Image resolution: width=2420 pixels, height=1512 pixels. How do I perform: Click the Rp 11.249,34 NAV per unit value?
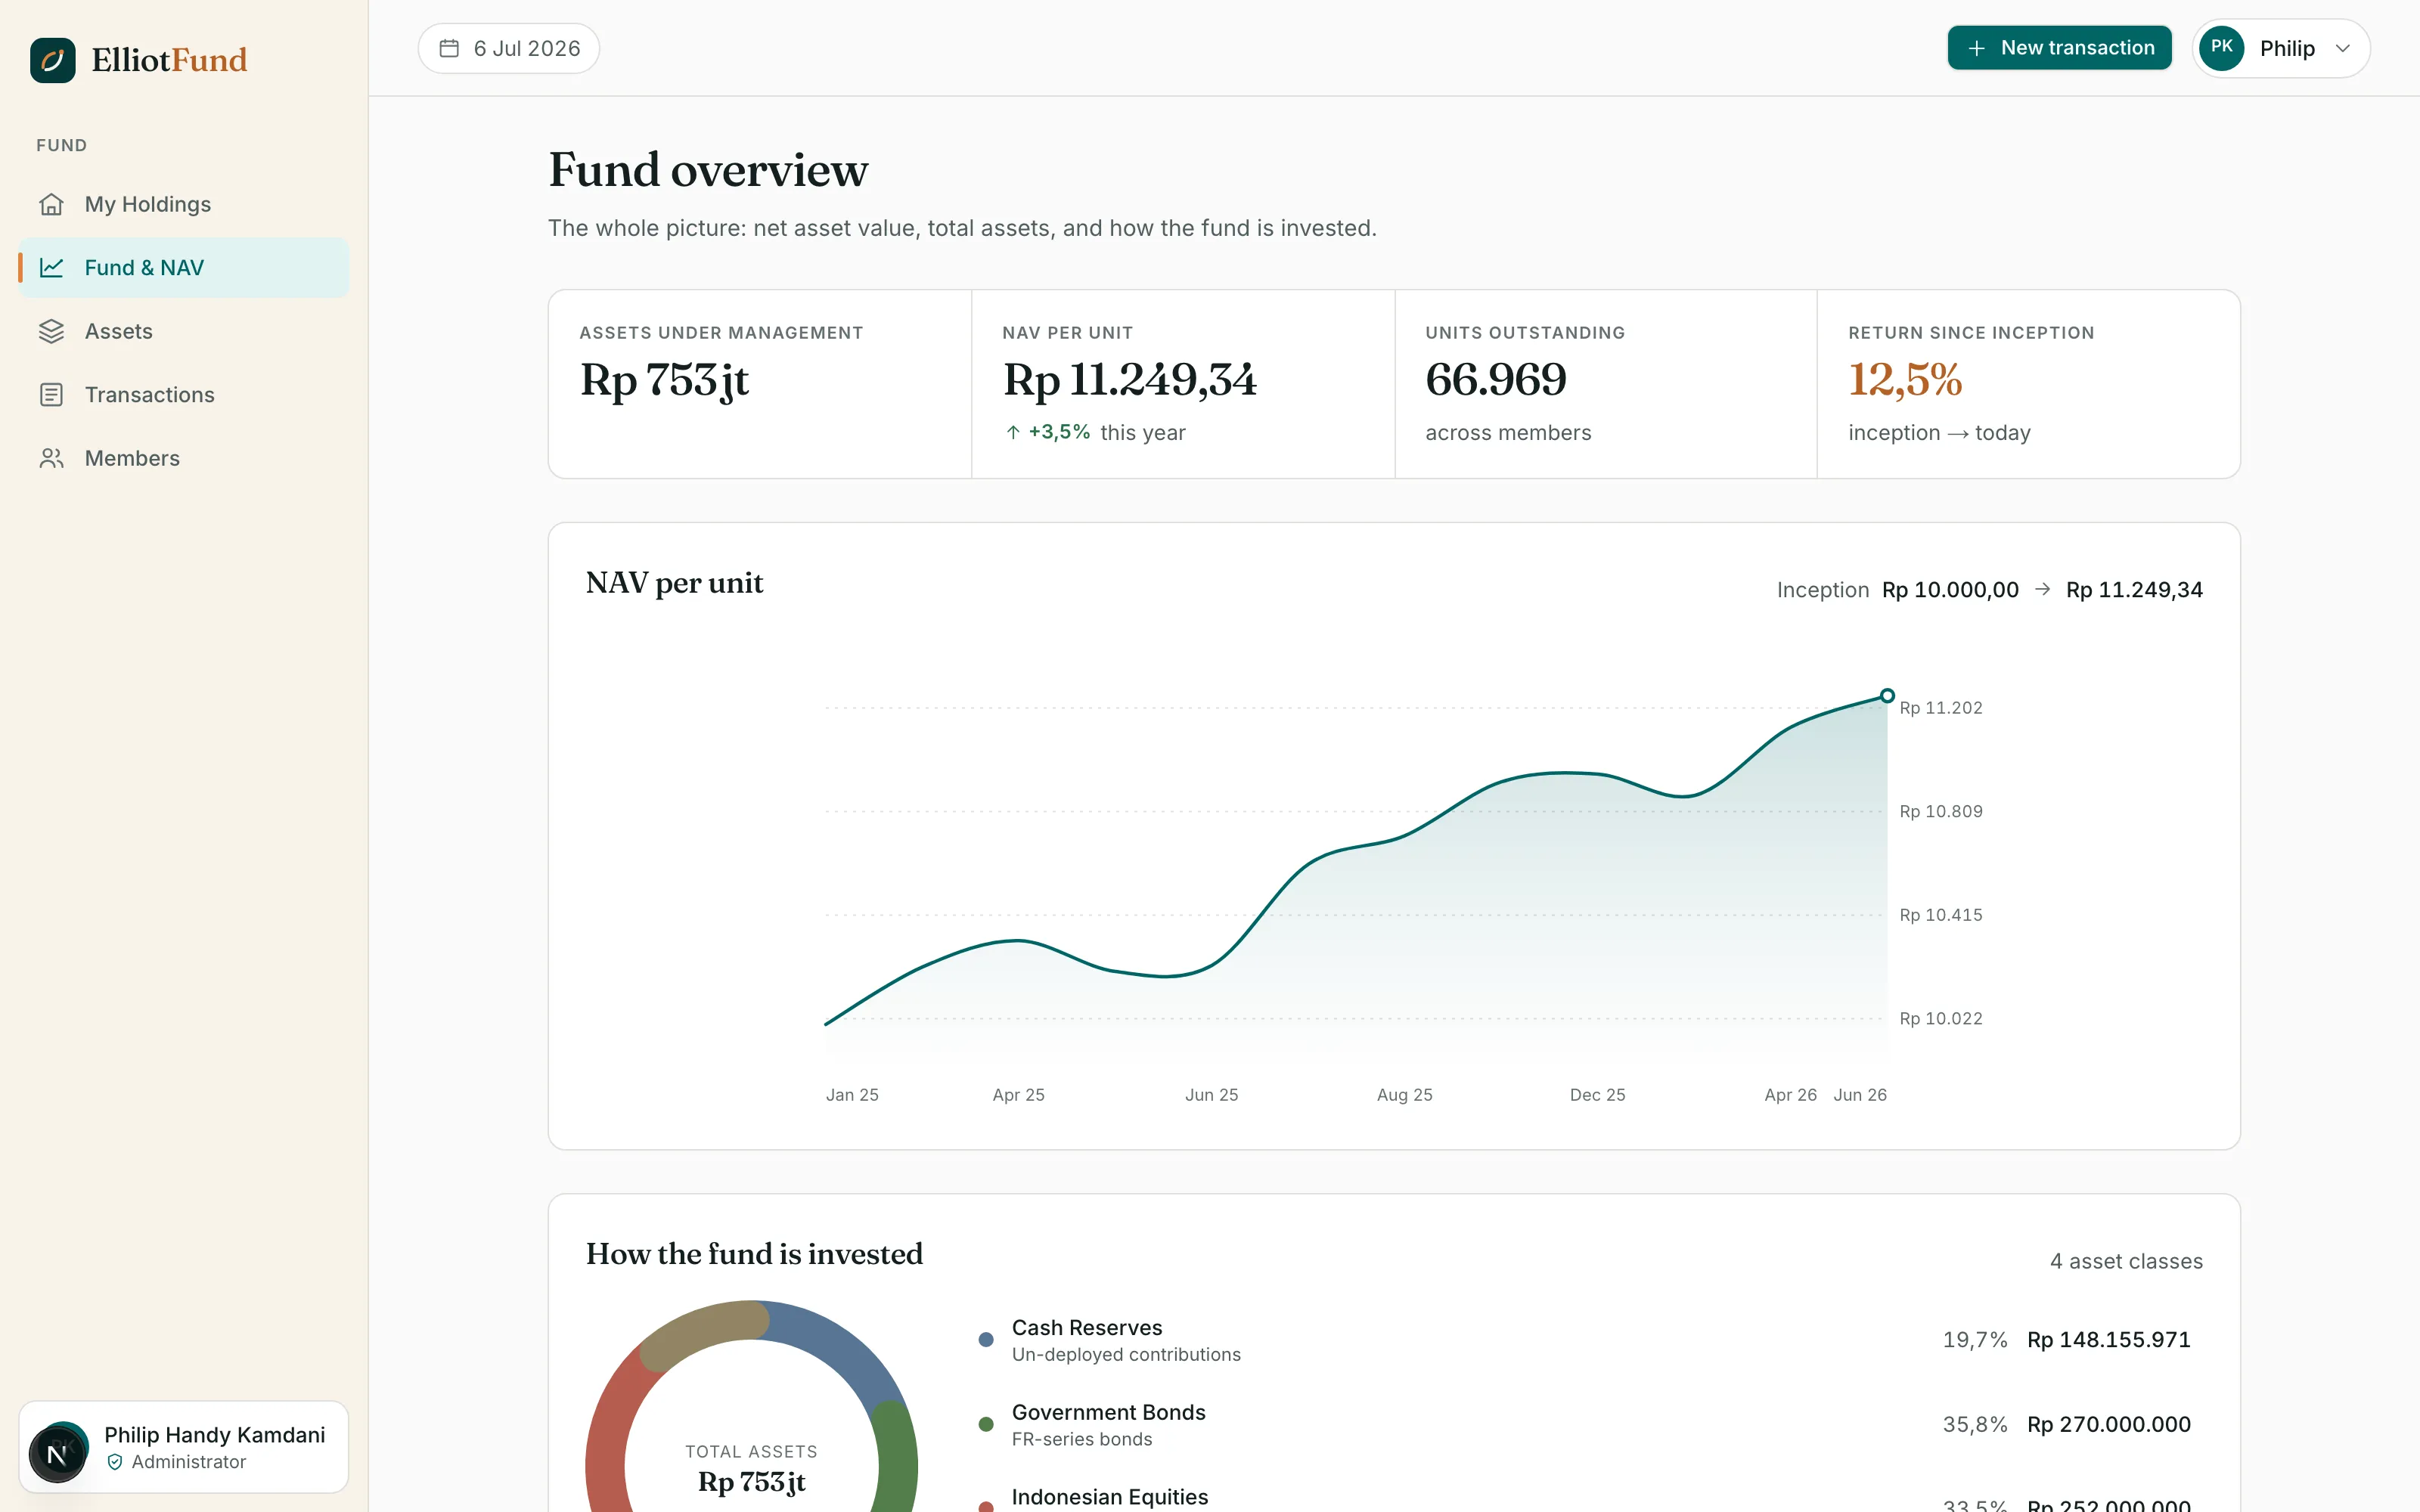click(x=1130, y=380)
